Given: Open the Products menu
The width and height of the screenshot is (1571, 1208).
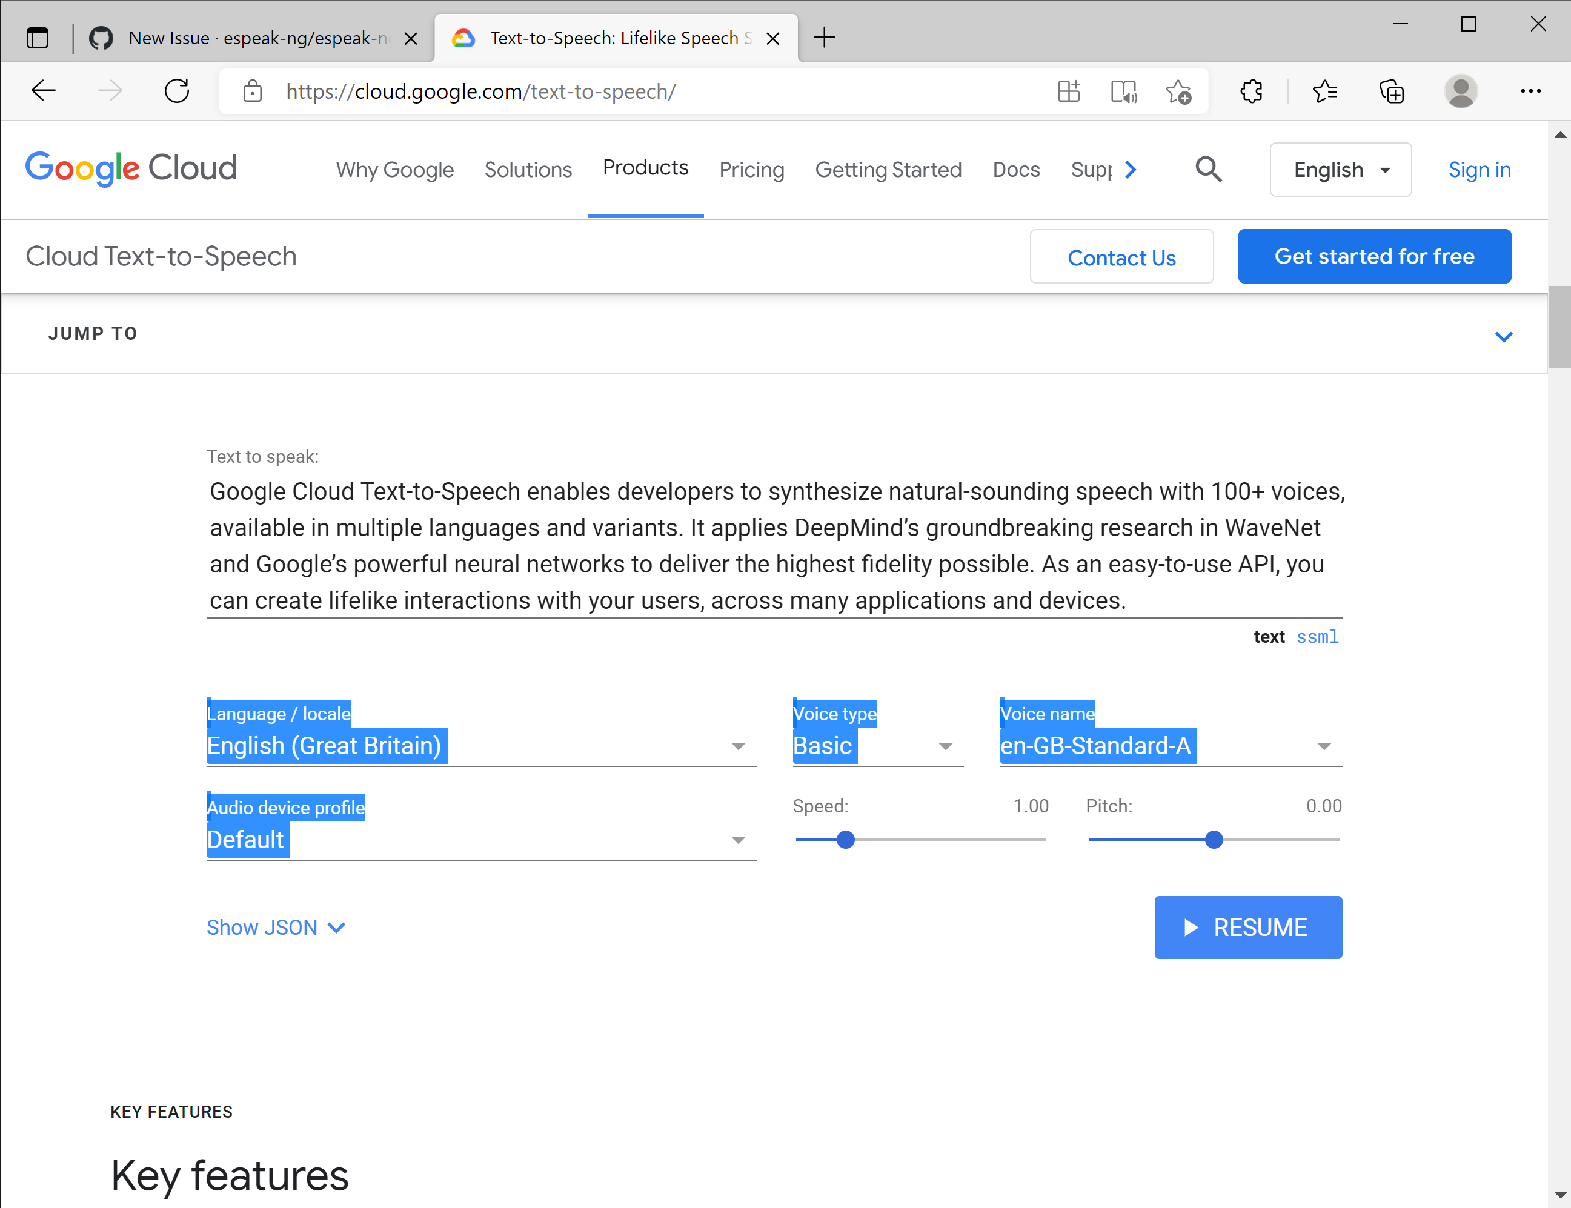Looking at the screenshot, I should coord(646,168).
